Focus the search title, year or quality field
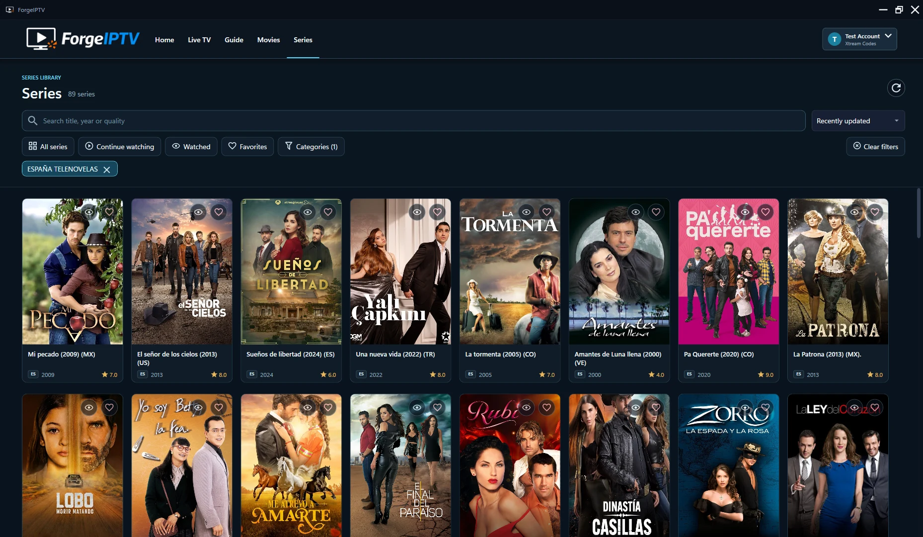Image resolution: width=923 pixels, height=537 pixels. tap(413, 121)
